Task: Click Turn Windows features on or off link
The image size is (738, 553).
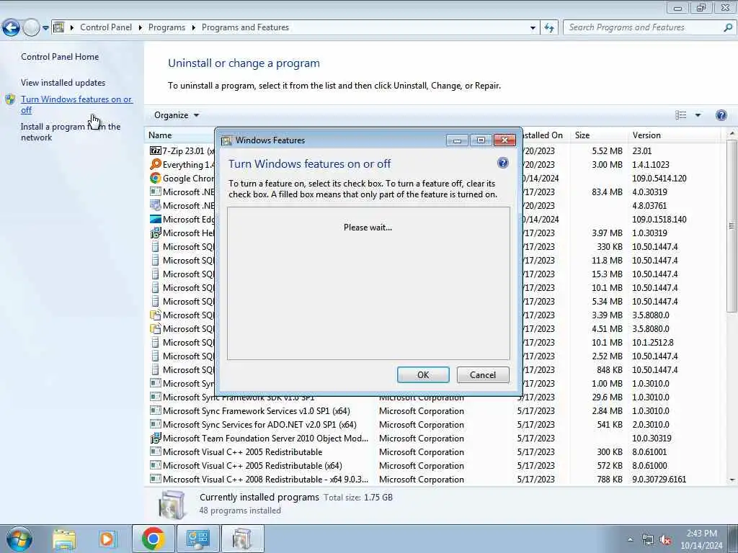Action: coord(76,104)
